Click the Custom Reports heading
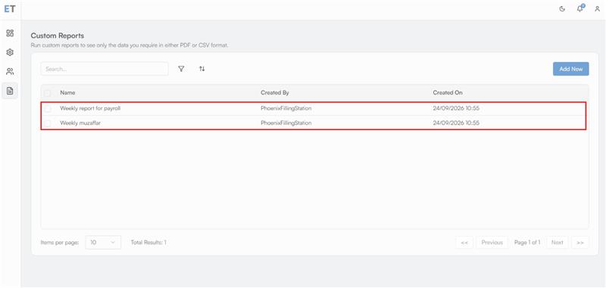Screen dimensions: 606x288 [58, 36]
